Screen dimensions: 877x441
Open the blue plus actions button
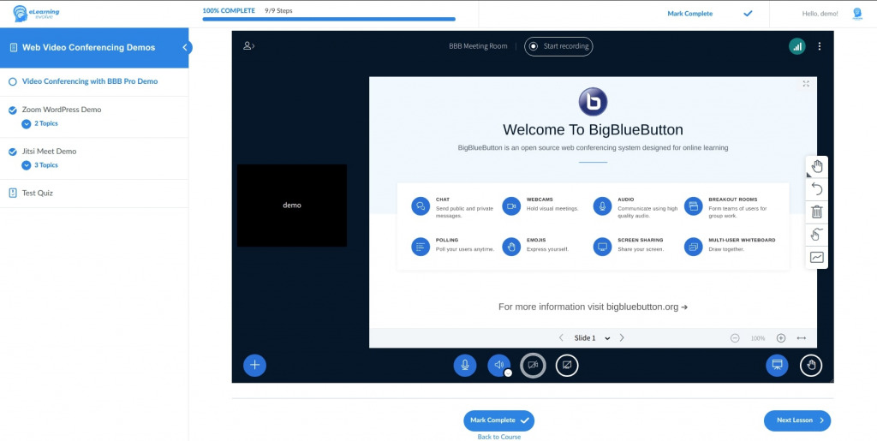[x=254, y=365]
